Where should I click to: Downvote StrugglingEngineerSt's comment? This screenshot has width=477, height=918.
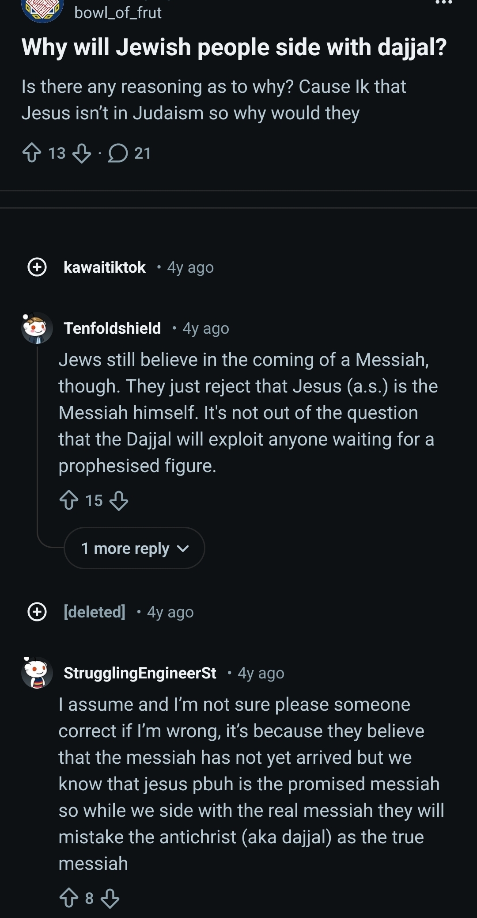[x=110, y=899]
